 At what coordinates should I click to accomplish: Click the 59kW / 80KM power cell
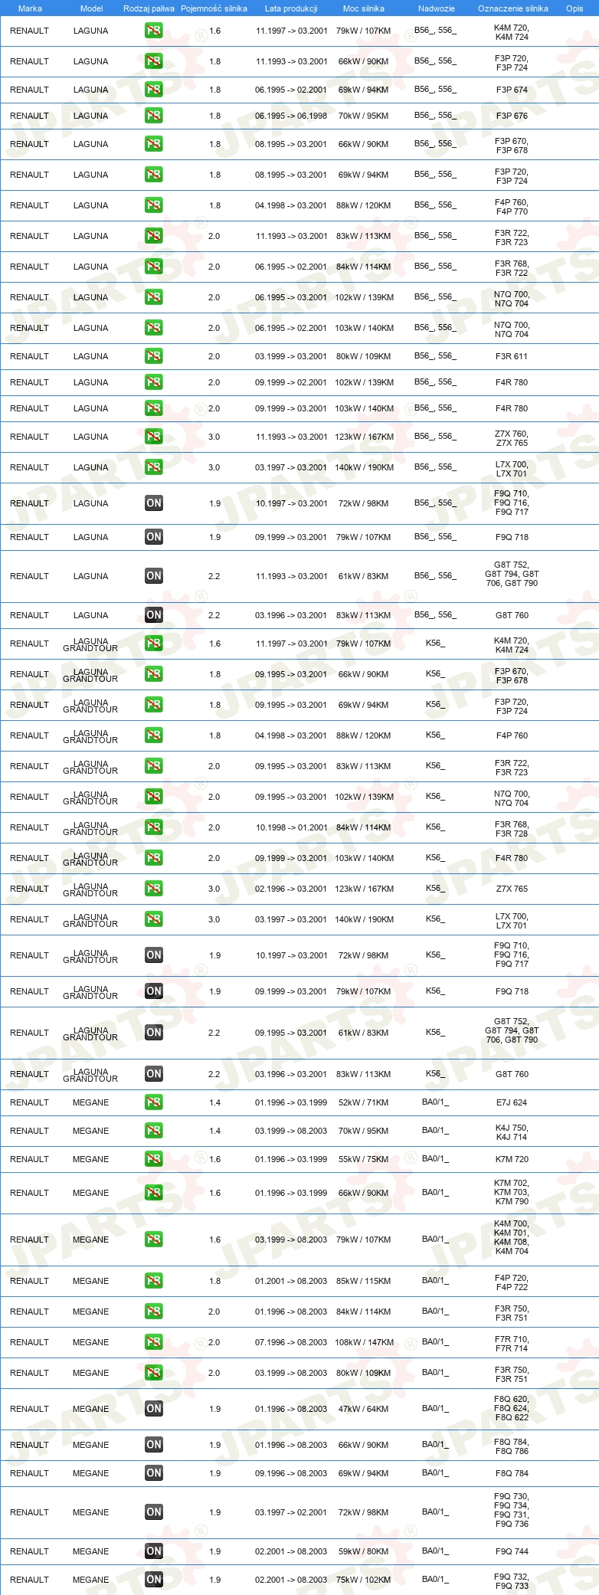point(364,1551)
